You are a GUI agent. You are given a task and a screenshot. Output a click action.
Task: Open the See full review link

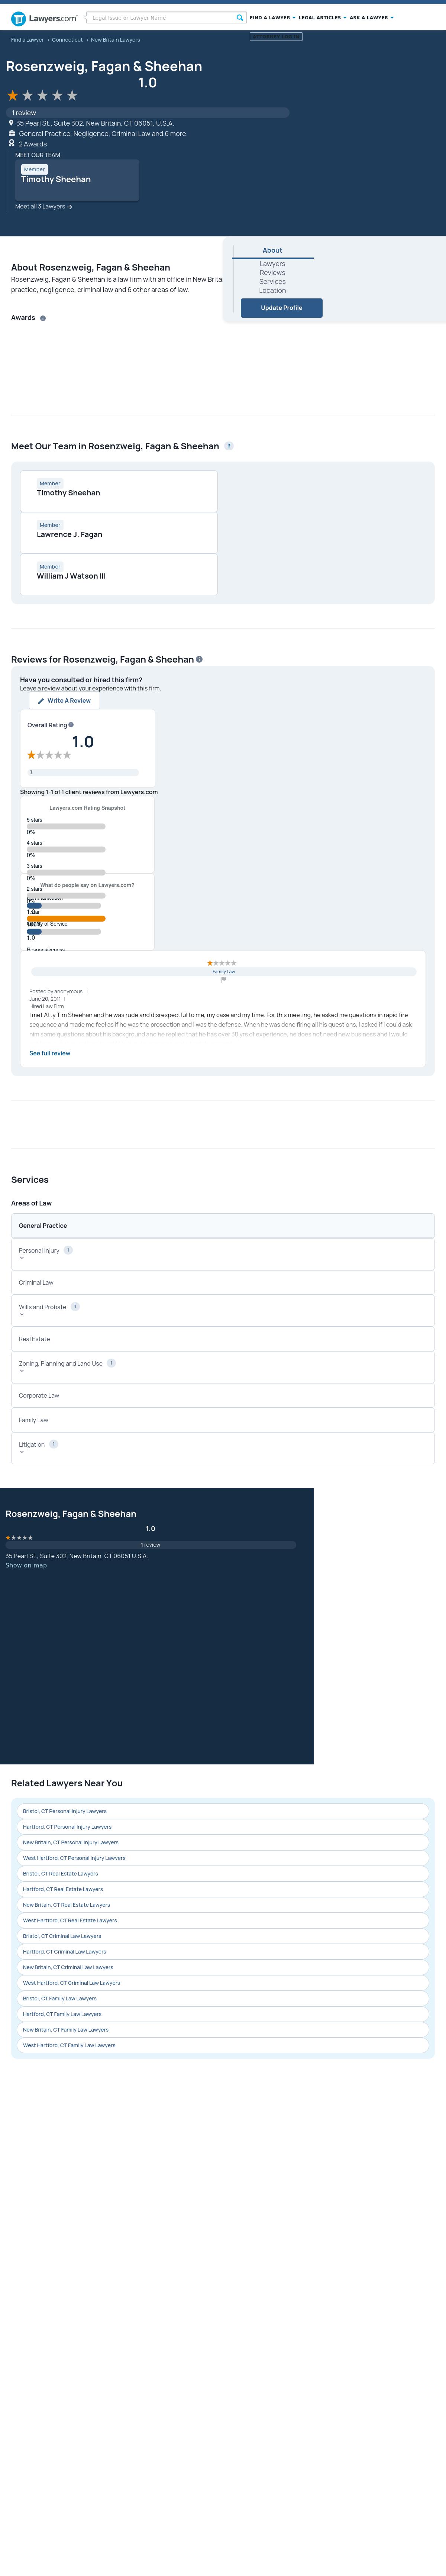(50, 1053)
